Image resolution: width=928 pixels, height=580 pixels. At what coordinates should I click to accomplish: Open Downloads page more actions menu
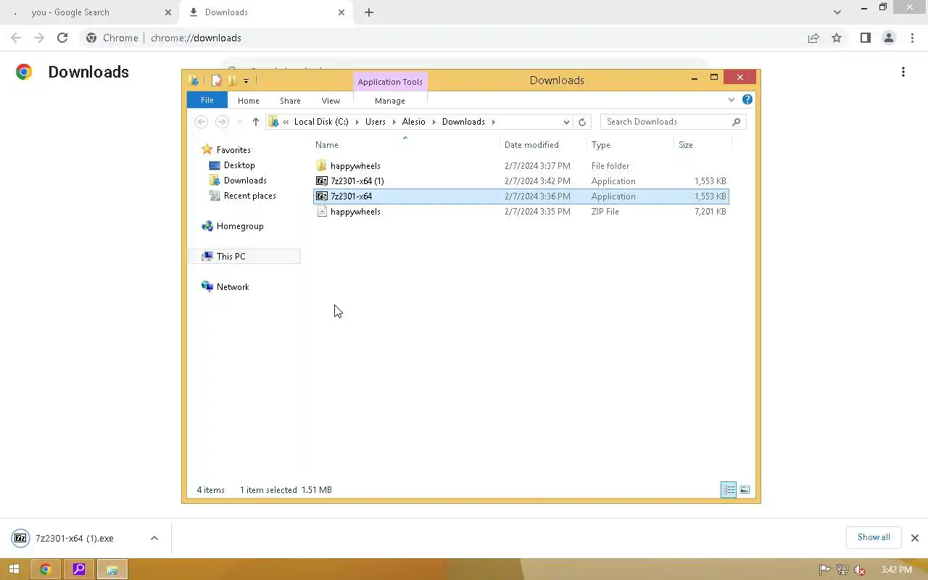point(903,72)
